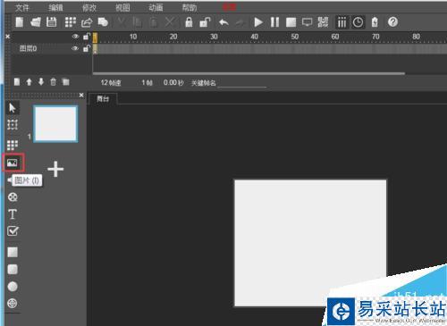Click the layer icon right of the trash can
Screen dimensions: 447x326
click(x=65, y=81)
